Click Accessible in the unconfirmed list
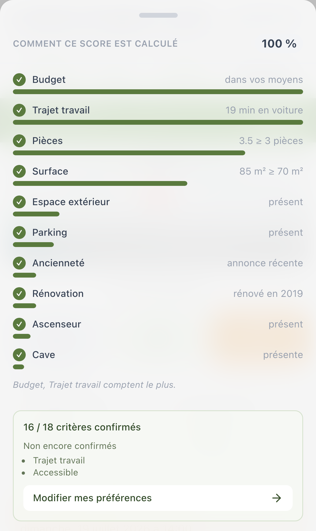 pyautogui.click(x=55, y=473)
